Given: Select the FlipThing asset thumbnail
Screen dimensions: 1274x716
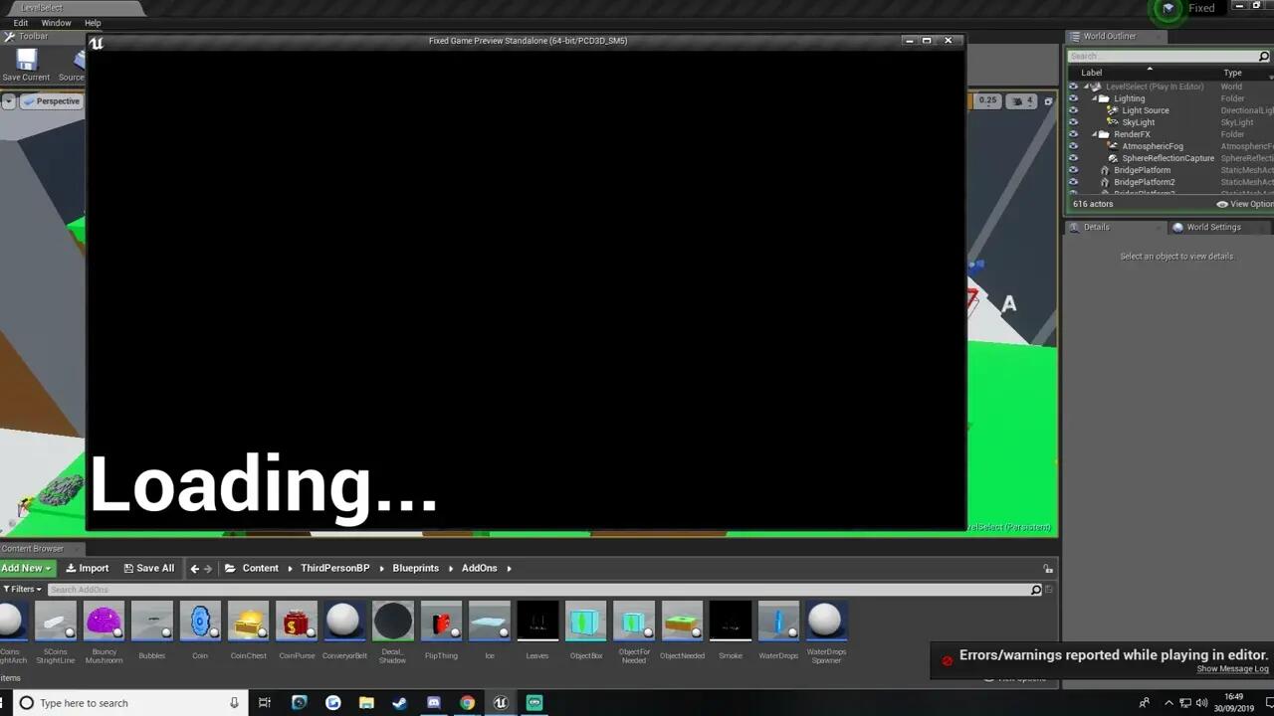Looking at the screenshot, I should (441, 622).
